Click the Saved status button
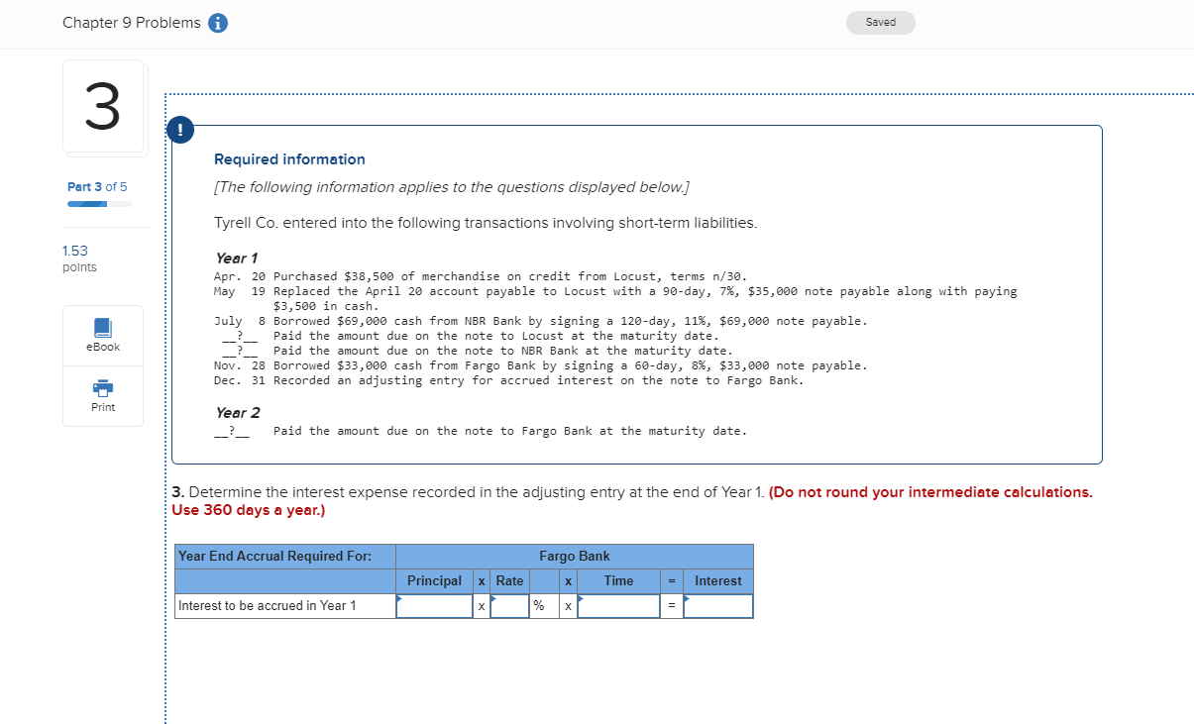This screenshot has height=724, width=1194. [x=880, y=22]
